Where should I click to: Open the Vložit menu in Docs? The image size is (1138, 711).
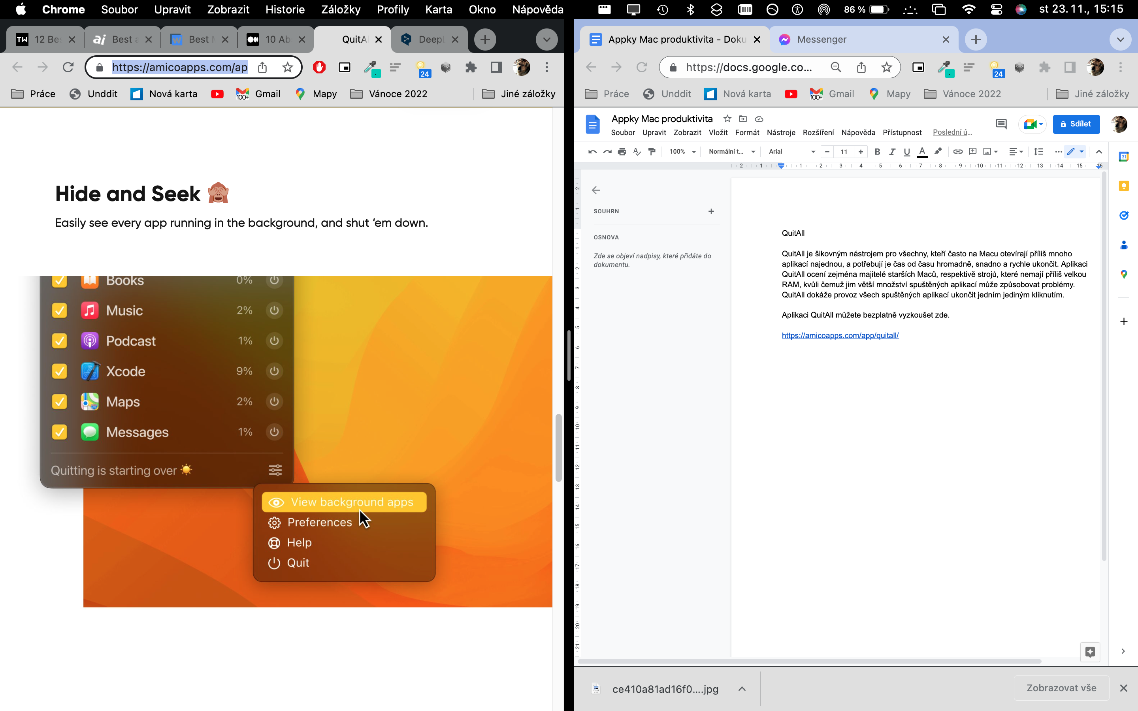pos(718,133)
